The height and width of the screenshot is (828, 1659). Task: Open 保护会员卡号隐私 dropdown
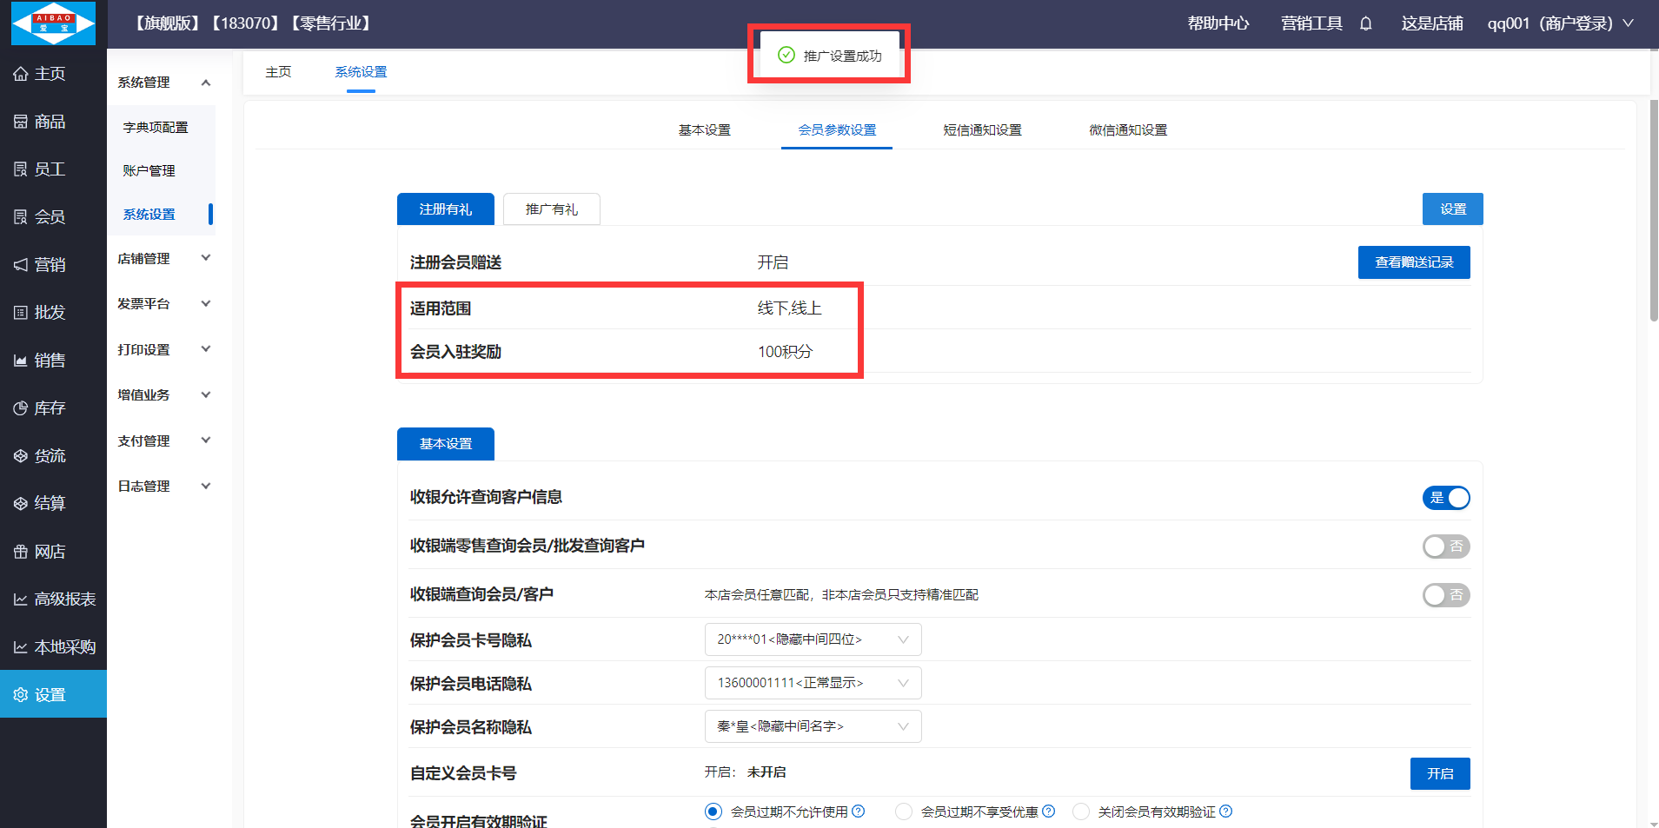coord(813,639)
